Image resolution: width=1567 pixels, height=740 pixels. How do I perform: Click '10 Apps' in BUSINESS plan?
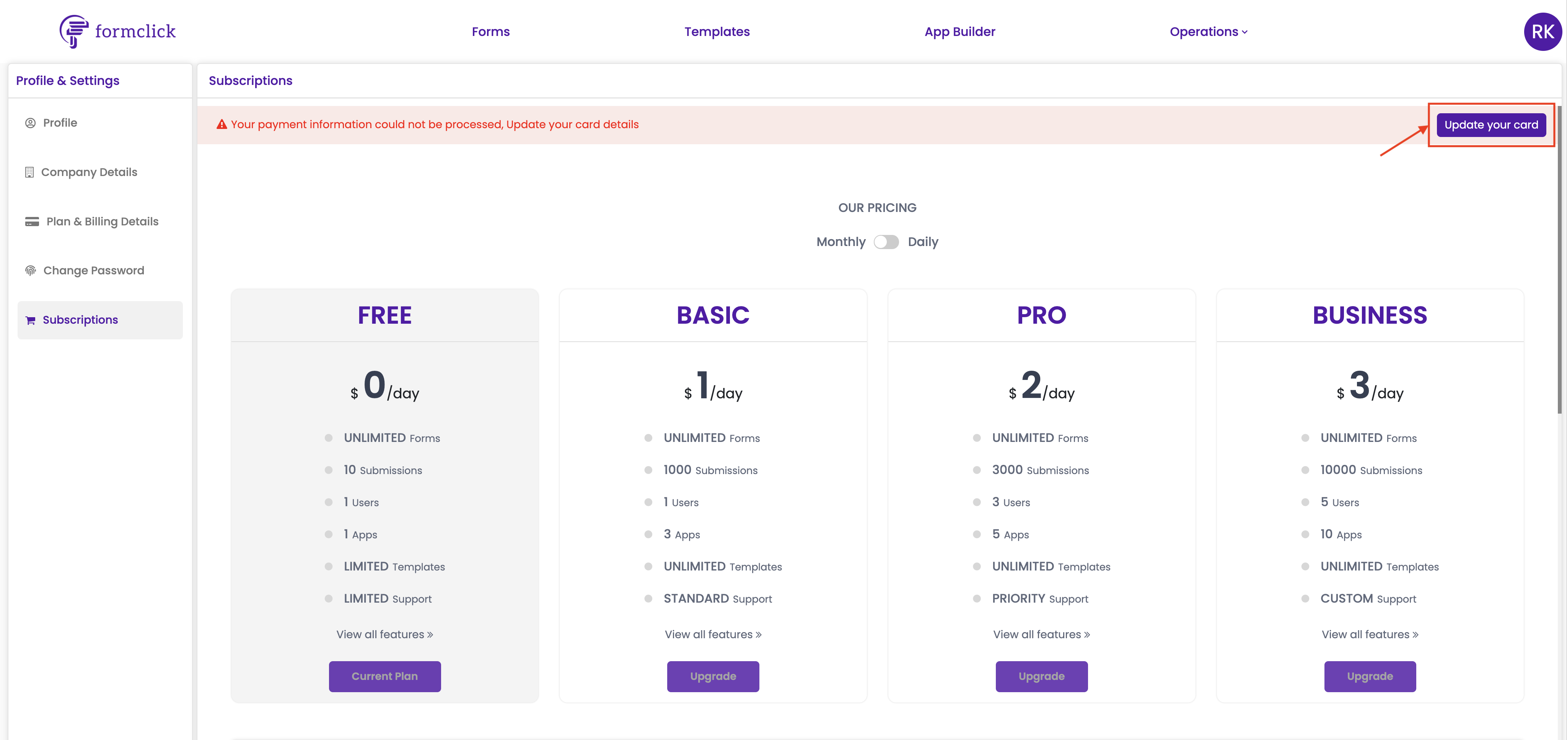(x=1341, y=534)
